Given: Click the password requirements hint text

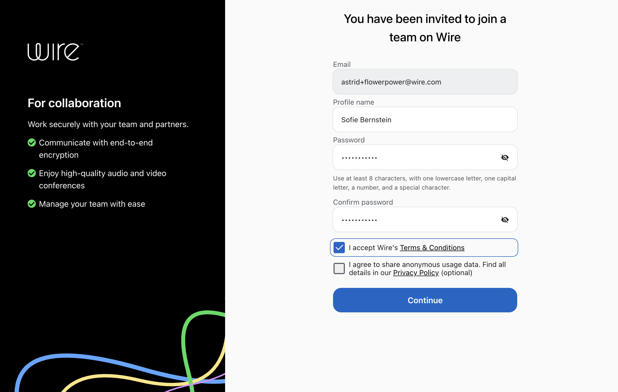Looking at the screenshot, I should (424, 183).
